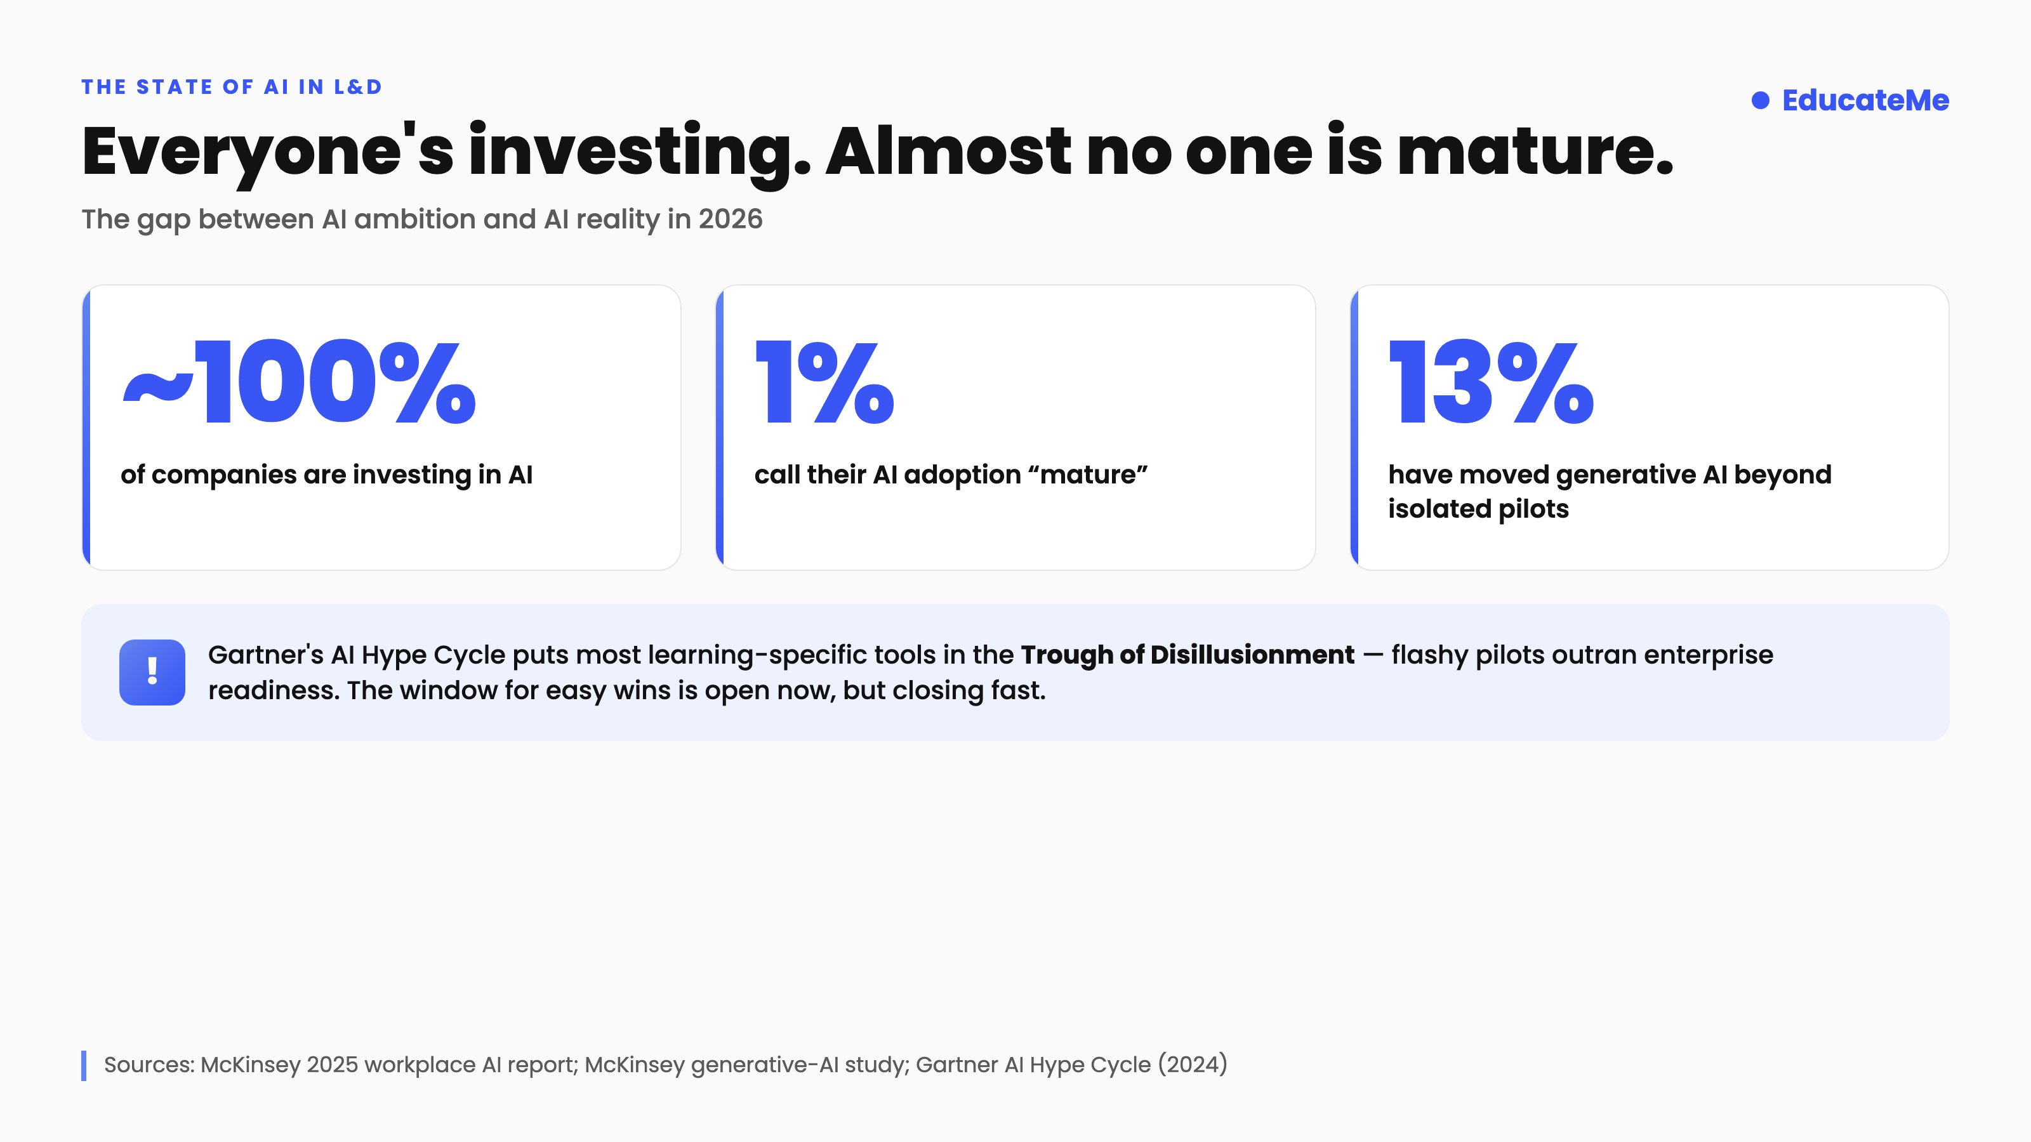This screenshot has width=2031, height=1142.
Task: Click 'THE STATE OF AI IN L&D' eyebrow
Action: click(x=232, y=87)
